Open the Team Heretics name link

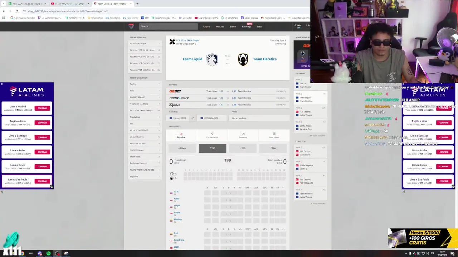tap(265, 59)
